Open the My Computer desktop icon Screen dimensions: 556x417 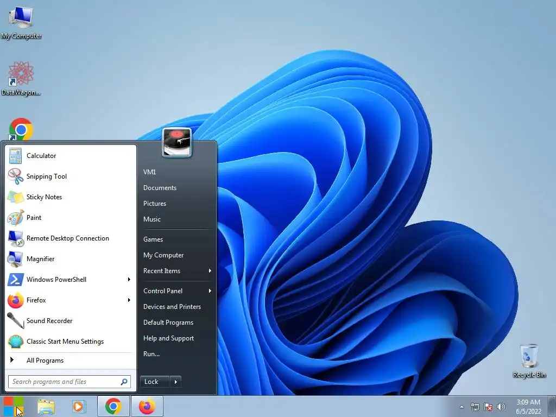[x=21, y=22]
